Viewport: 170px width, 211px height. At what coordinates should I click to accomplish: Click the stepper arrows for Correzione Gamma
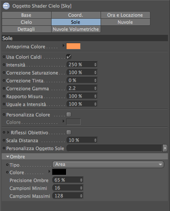[x=95, y=88]
